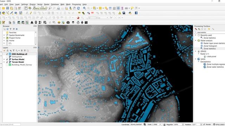Open the Plugins menu
225x126 pixels.
tap(33, 5)
